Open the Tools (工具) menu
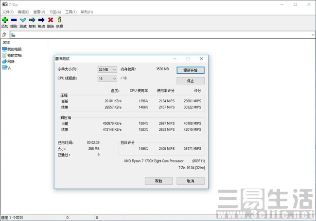The image size is (316, 221). tap(71, 12)
